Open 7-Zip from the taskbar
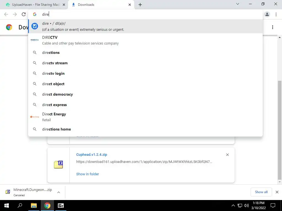 coord(61,206)
